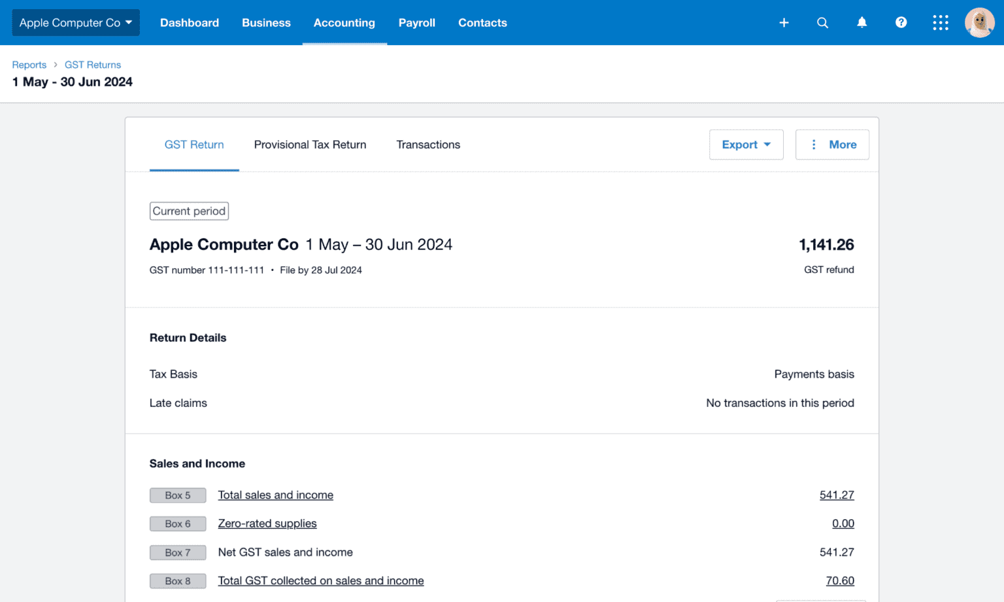The image size is (1004, 602).
Task: Open the Xero app launcher grid
Action: 940,22
